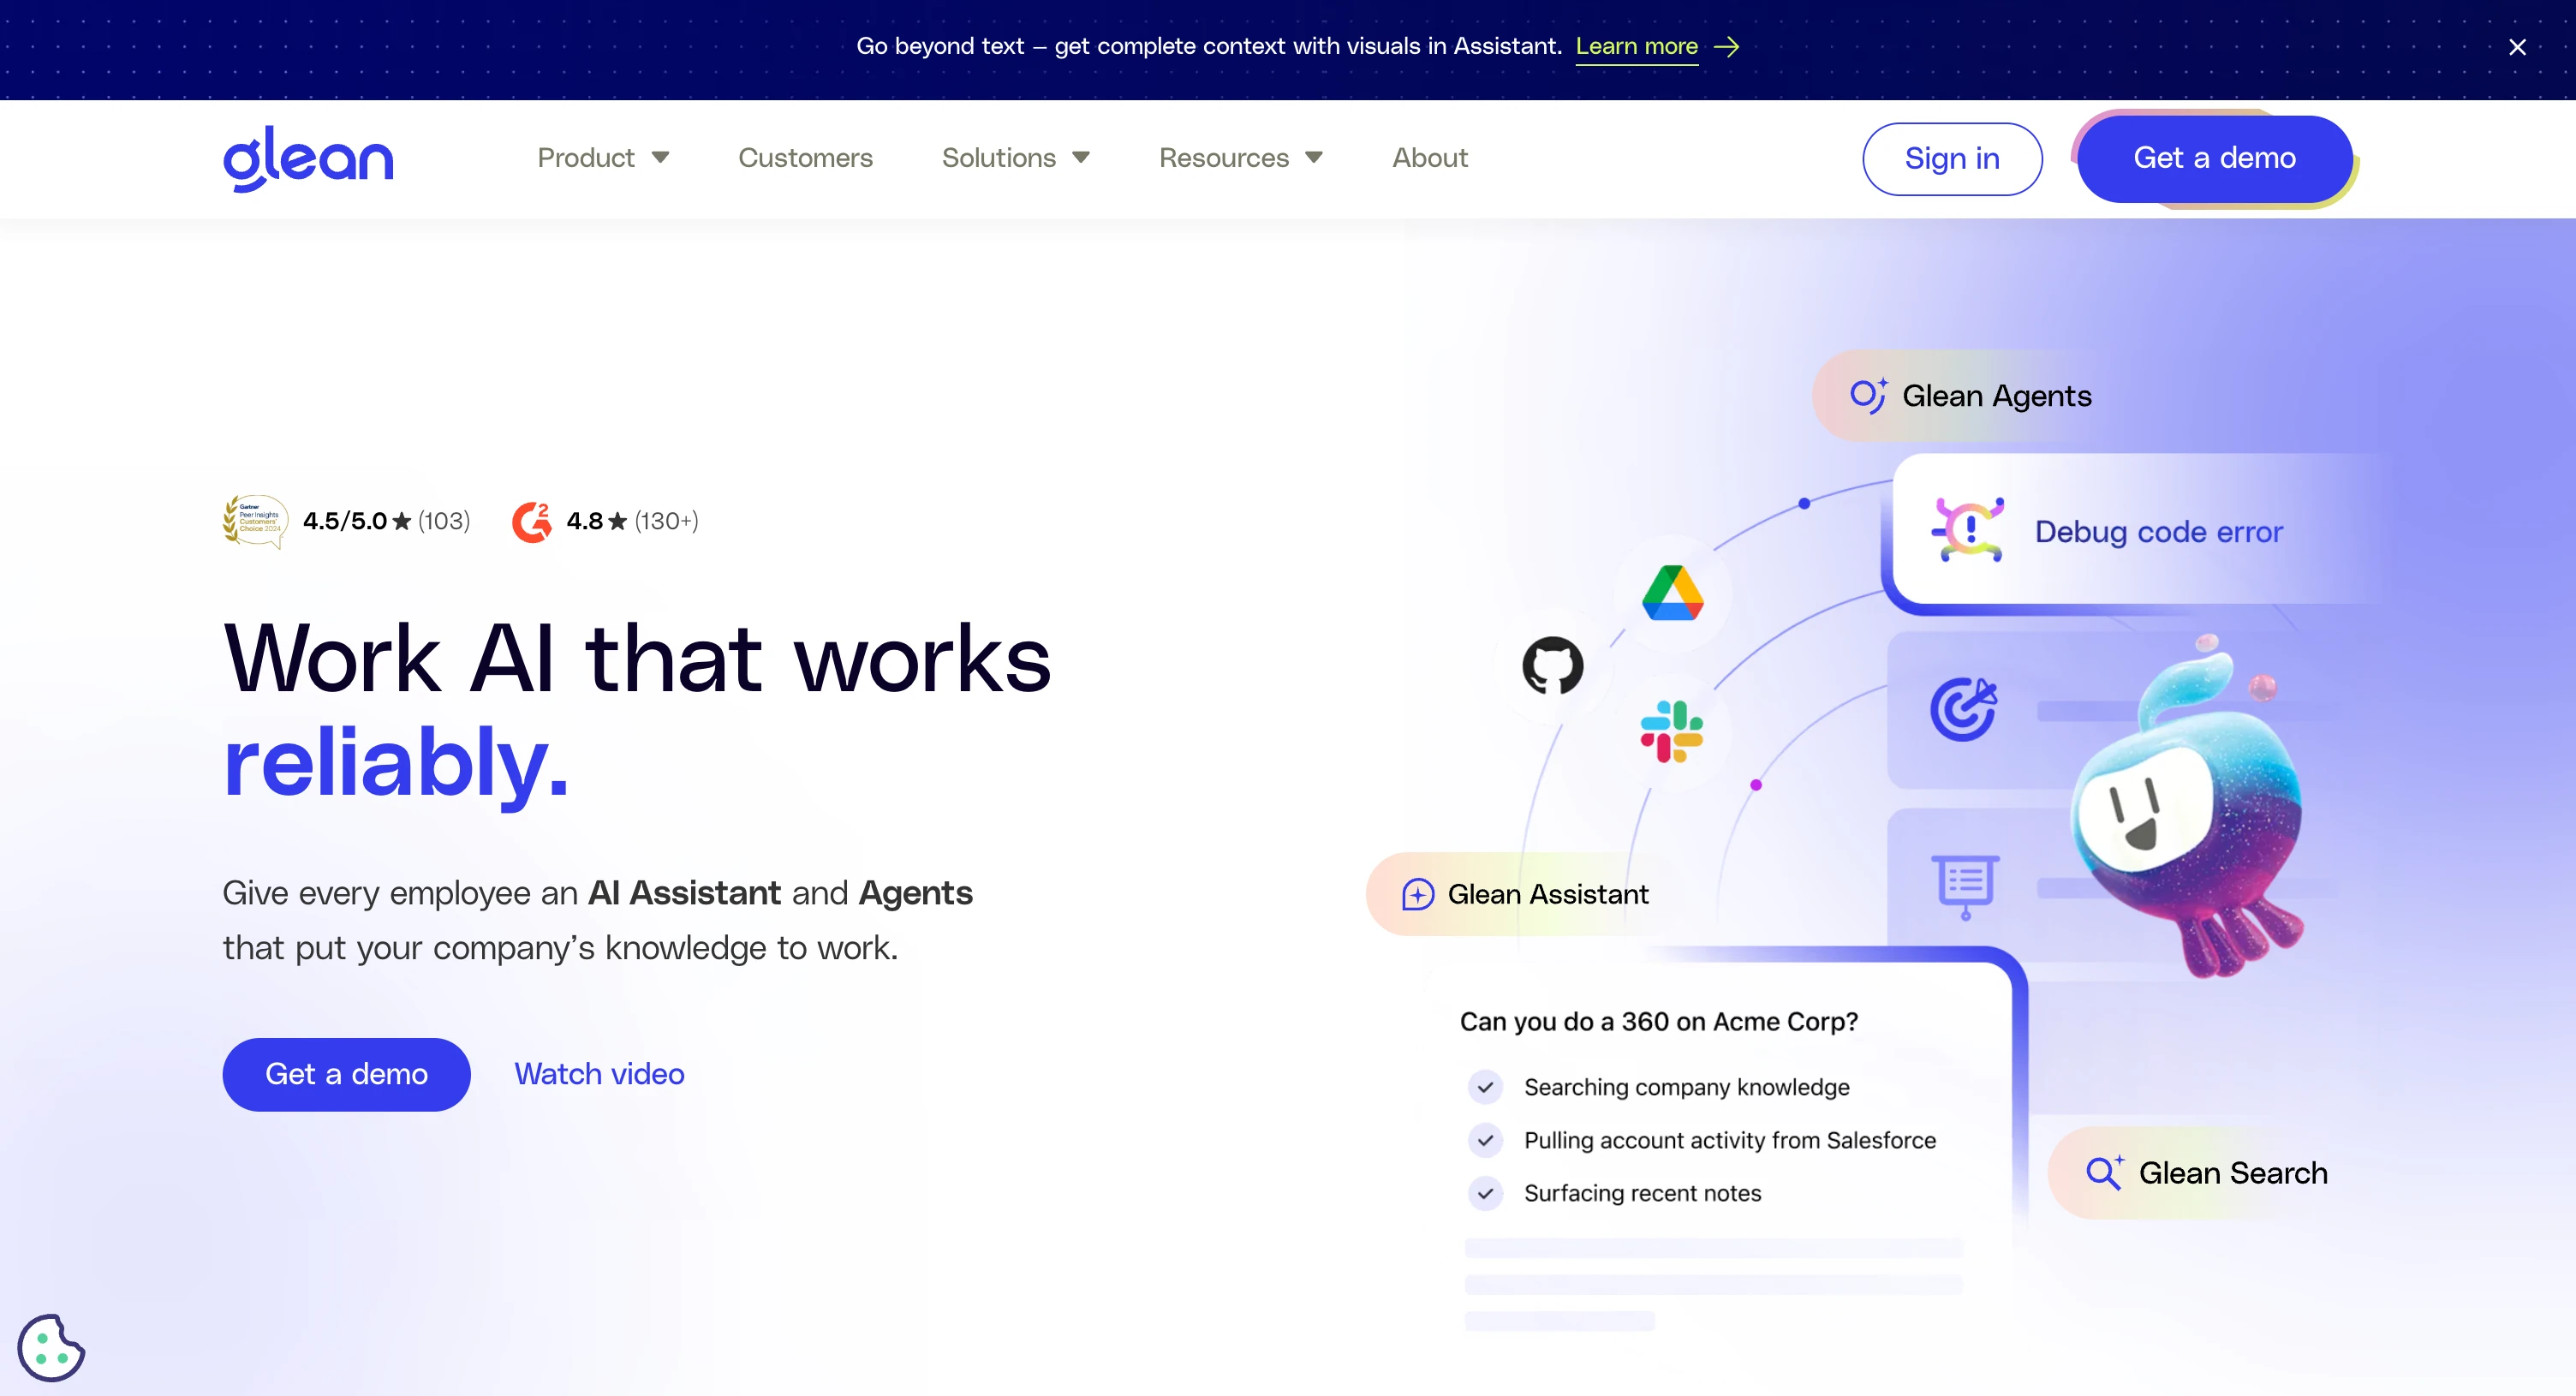Open the Customers page
This screenshot has width=2576, height=1396.
805,158
